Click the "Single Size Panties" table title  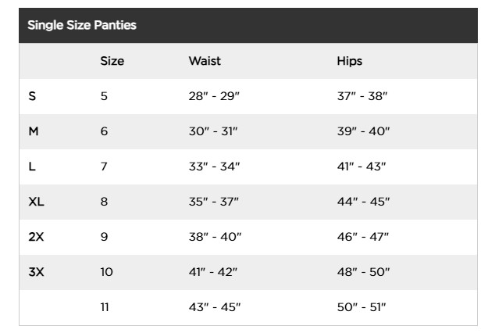pyautogui.click(x=82, y=25)
